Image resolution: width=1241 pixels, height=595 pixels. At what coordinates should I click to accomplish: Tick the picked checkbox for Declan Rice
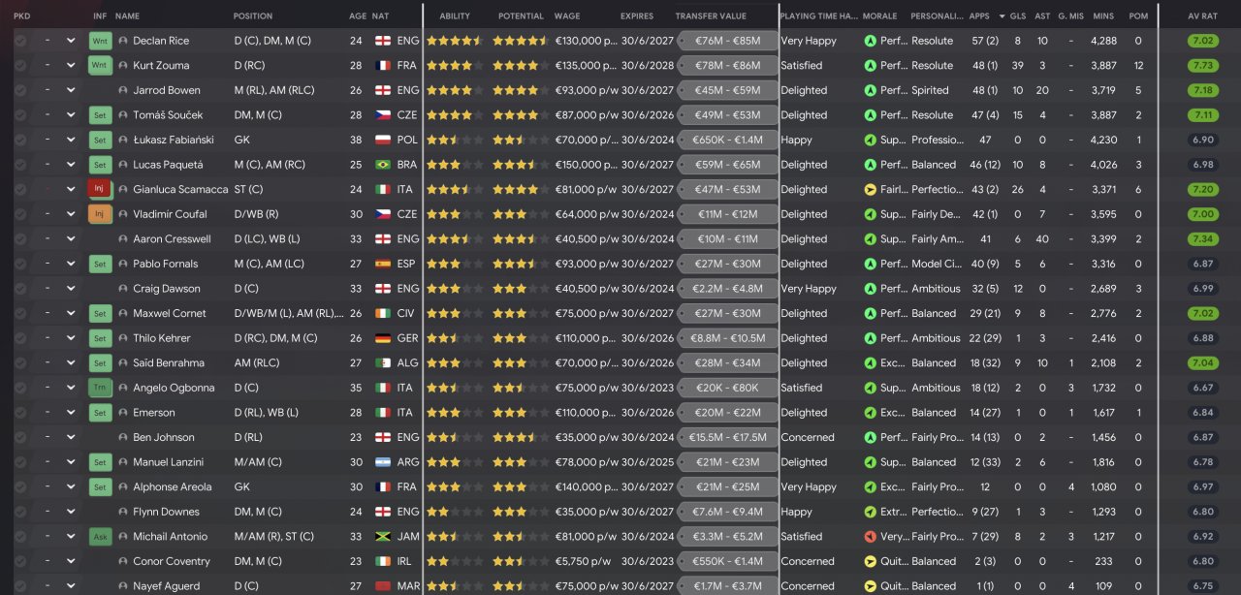(21, 41)
